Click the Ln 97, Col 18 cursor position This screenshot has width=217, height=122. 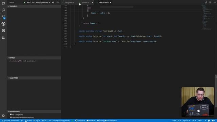(x=176, y=121)
